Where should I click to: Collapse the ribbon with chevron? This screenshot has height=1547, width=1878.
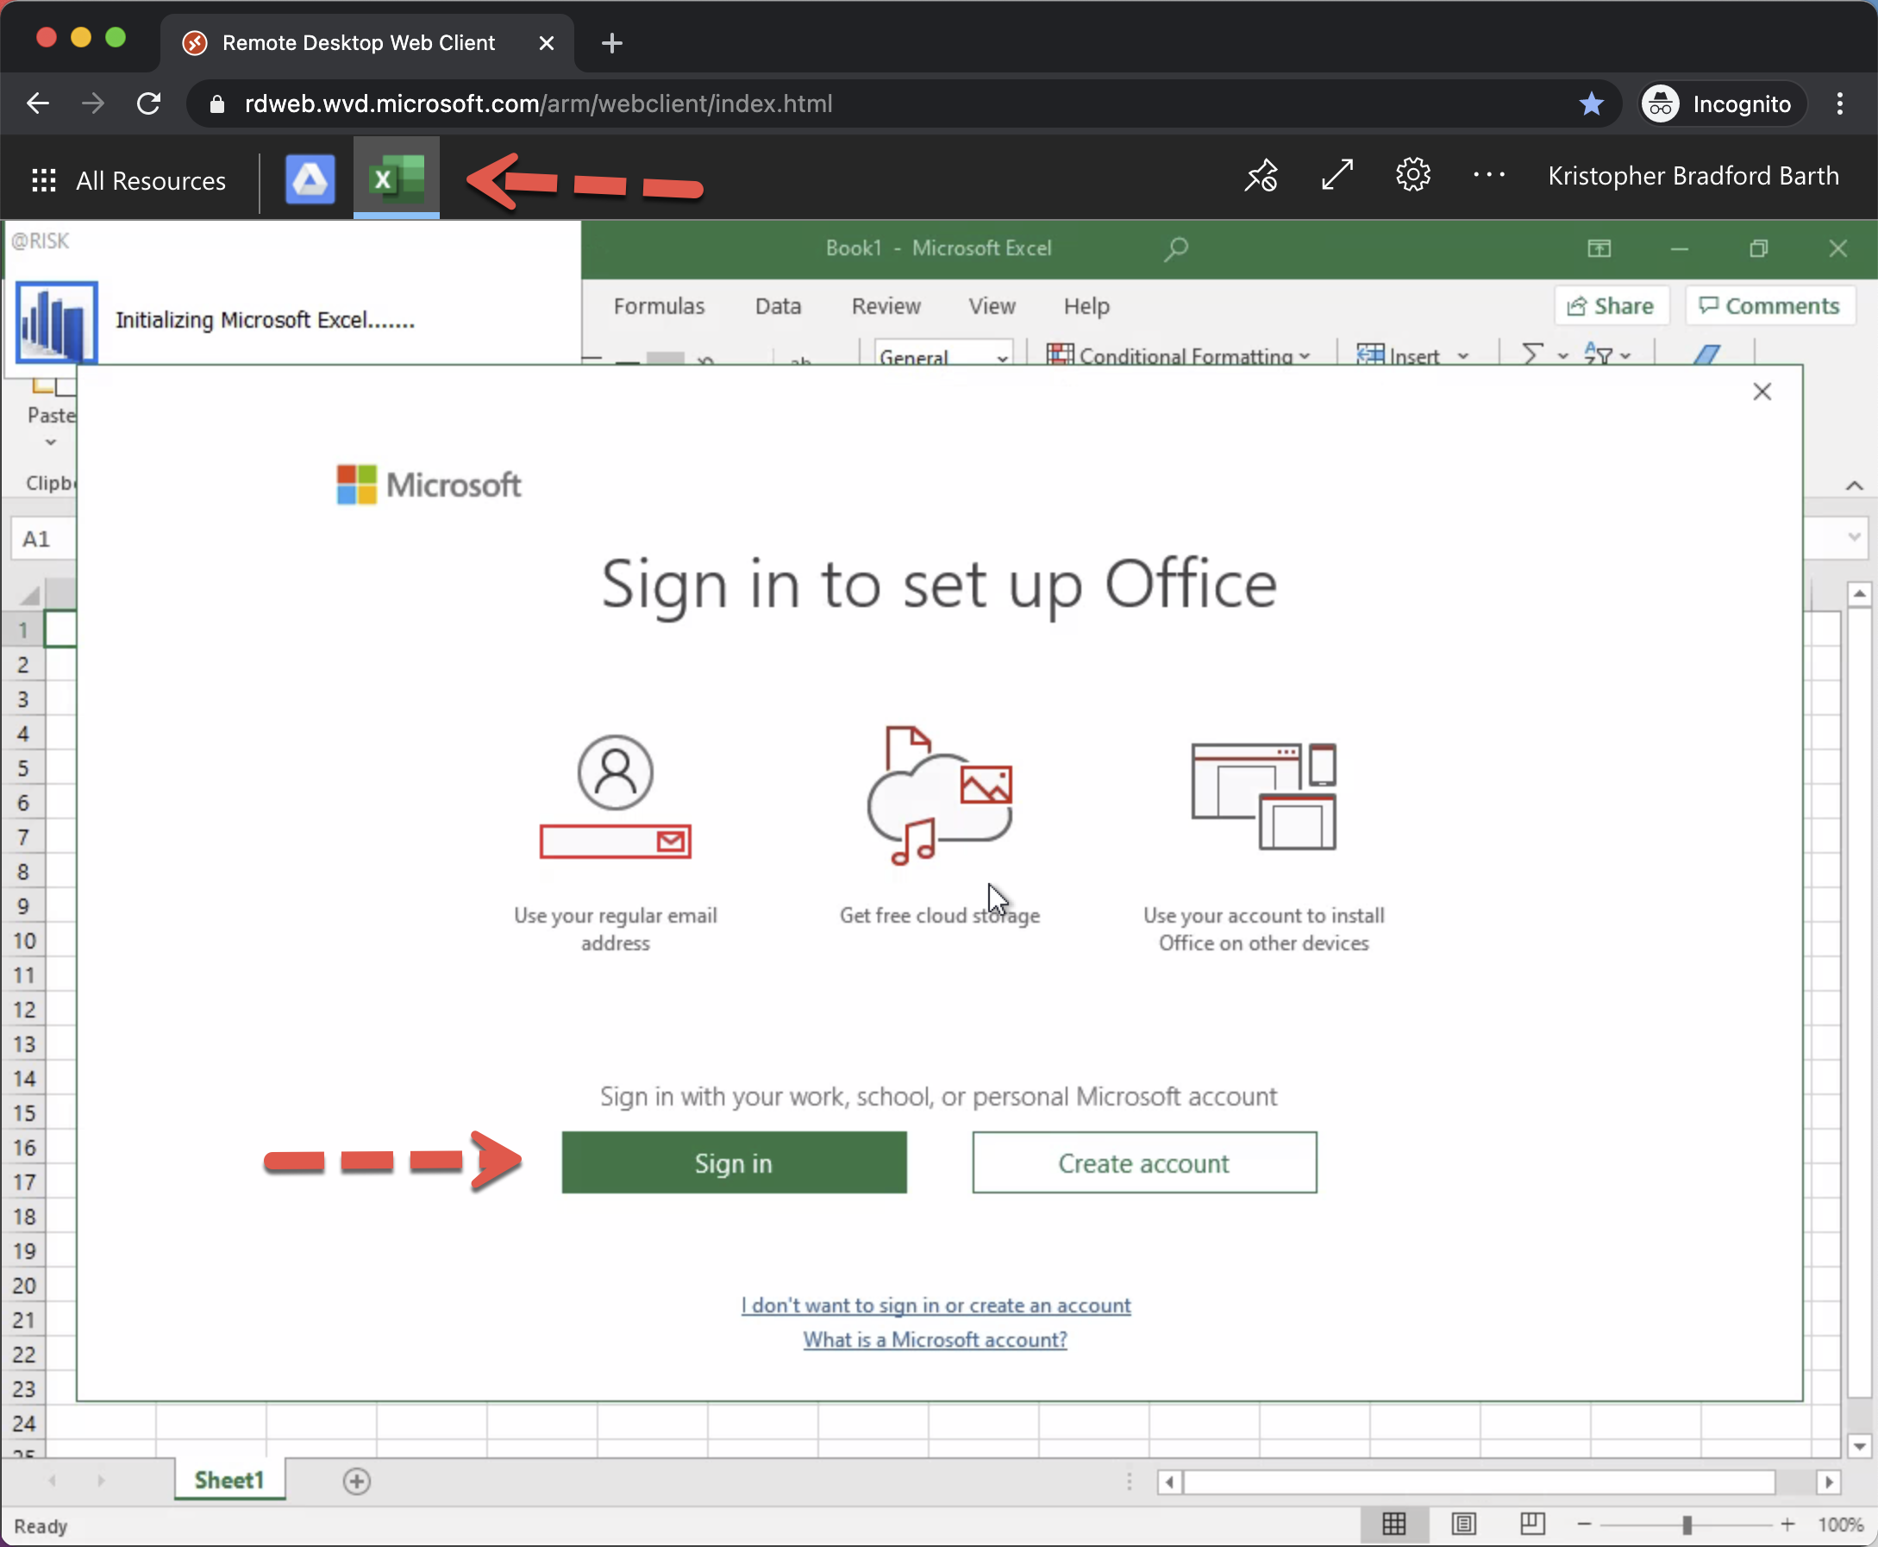[1854, 485]
